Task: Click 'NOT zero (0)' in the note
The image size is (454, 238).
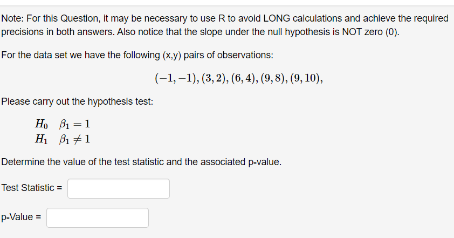Action: 370,32
